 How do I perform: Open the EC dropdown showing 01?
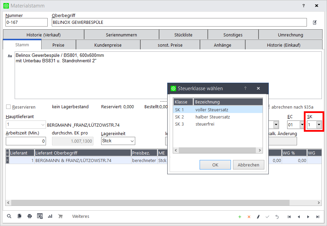point(301,125)
